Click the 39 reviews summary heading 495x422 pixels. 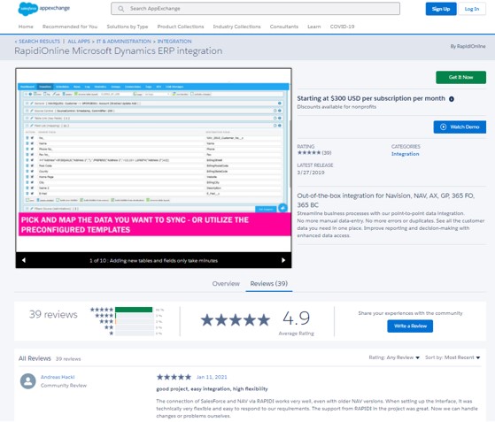pyautogui.click(x=53, y=314)
